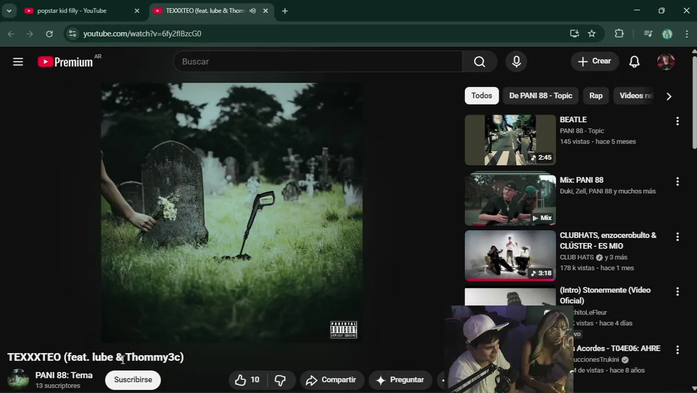Open PANI 88 channel avatar
This screenshot has width=697, height=393.
[x=18, y=379]
